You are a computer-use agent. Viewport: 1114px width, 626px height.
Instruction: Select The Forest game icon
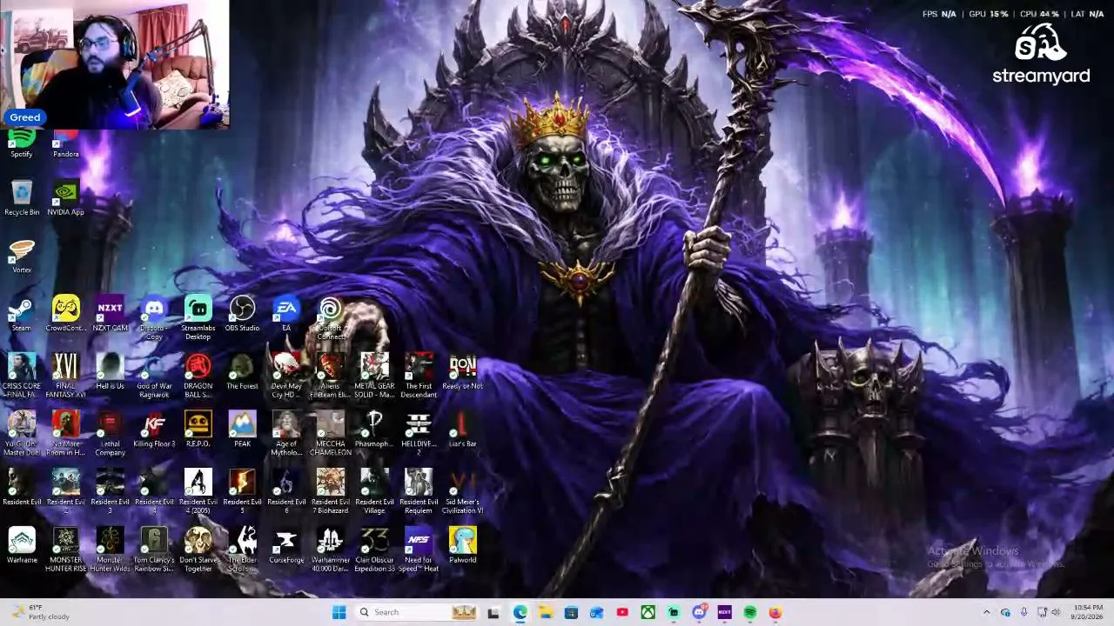tap(242, 372)
